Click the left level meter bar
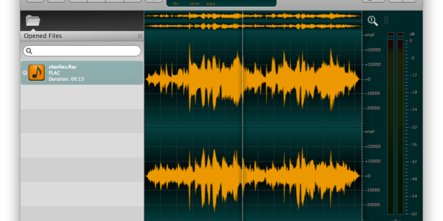The image size is (443, 221). 390,127
